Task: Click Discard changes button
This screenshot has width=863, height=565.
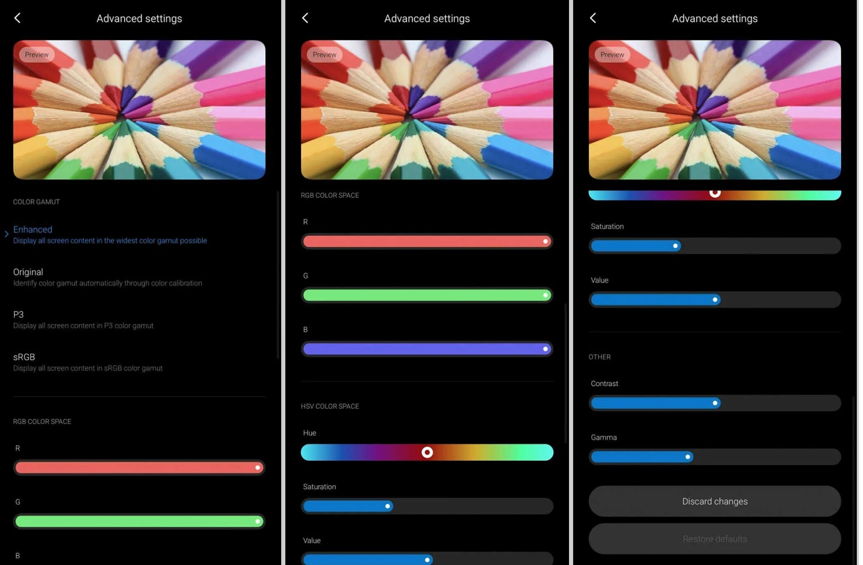Action: pyautogui.click(x=714, y=501)
